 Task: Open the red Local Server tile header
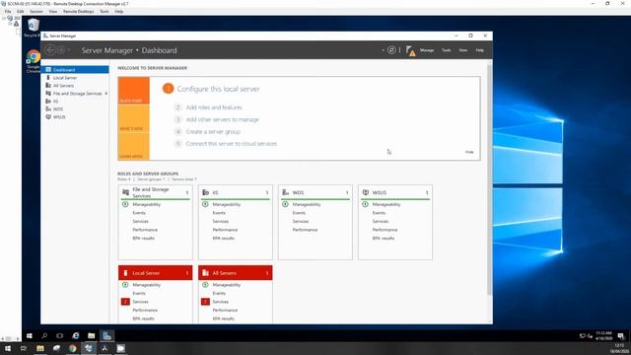[156, 273]
